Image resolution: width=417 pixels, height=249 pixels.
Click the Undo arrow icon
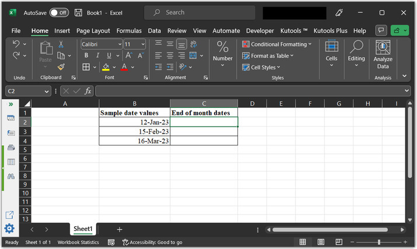(16, 44)
